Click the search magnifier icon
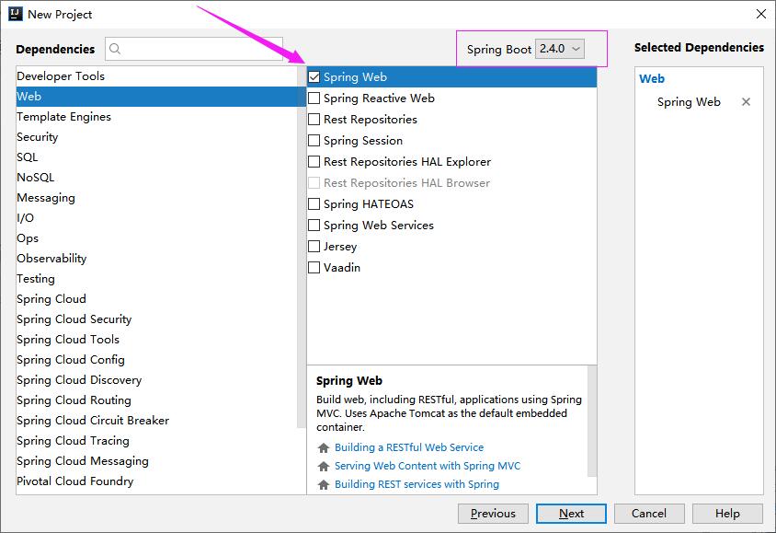 click(x=114, y=47)
